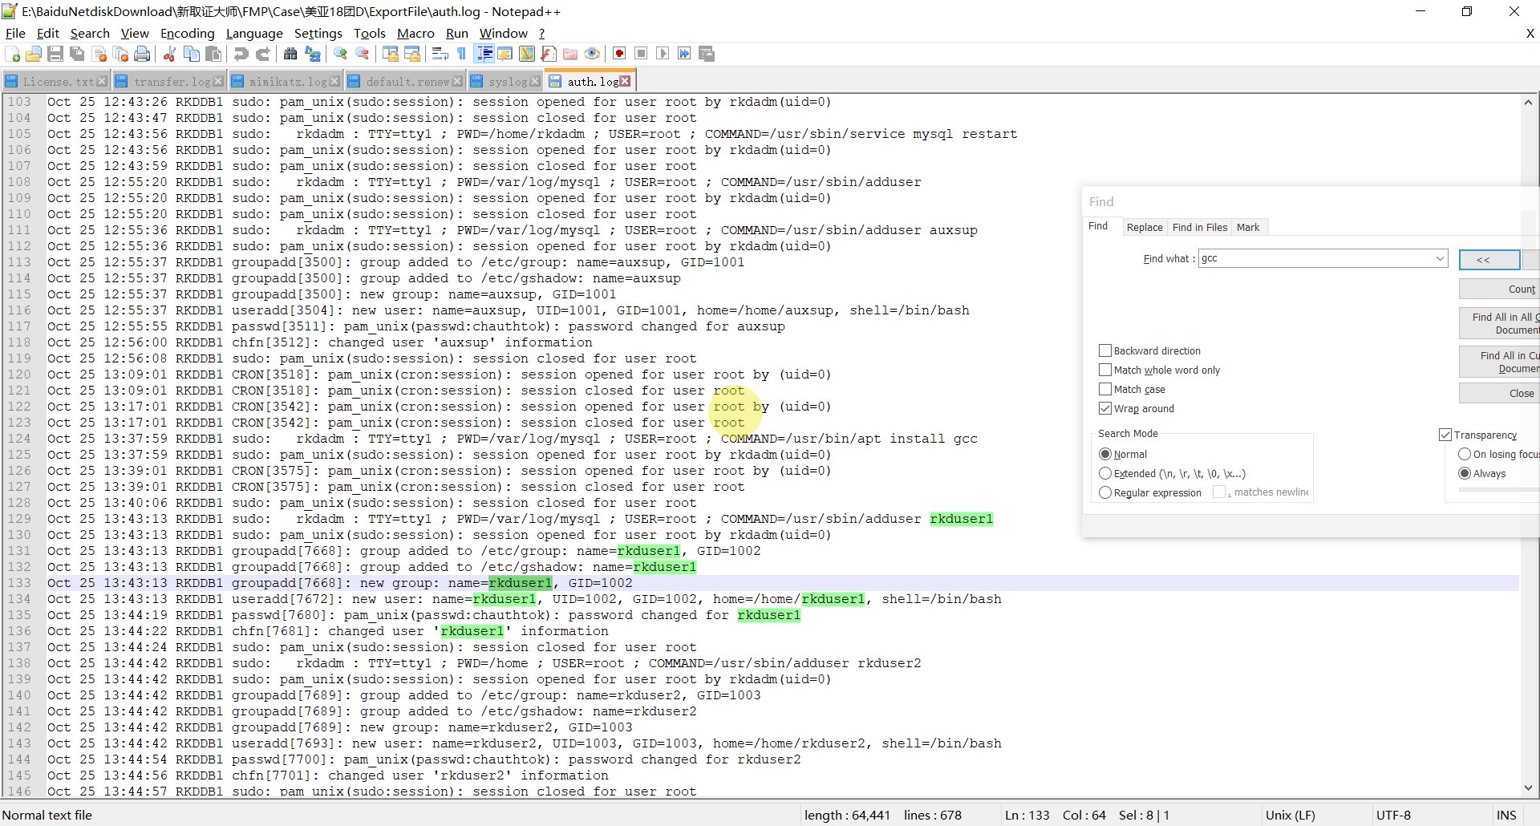
Task: Click the Zoom In magnifier icon
Action: [341, 54]
